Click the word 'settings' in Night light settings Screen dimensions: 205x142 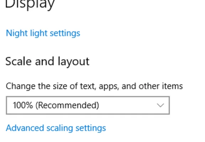pos(65,34)
